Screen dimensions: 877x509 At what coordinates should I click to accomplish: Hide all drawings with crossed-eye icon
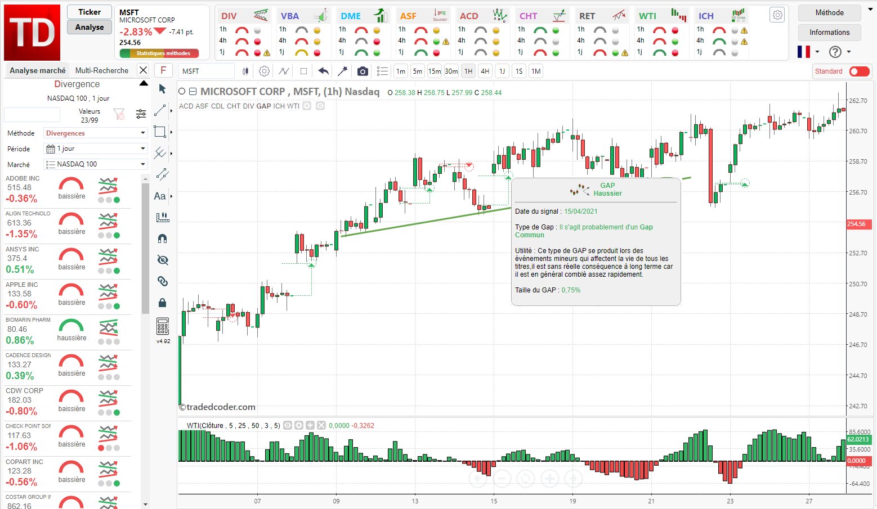pos(162,260)
